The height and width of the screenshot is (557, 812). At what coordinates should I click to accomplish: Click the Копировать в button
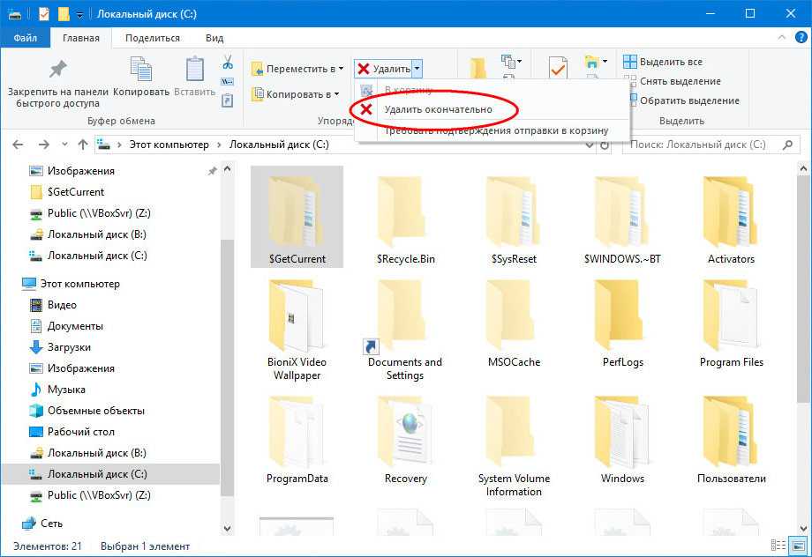pos(295,94)
